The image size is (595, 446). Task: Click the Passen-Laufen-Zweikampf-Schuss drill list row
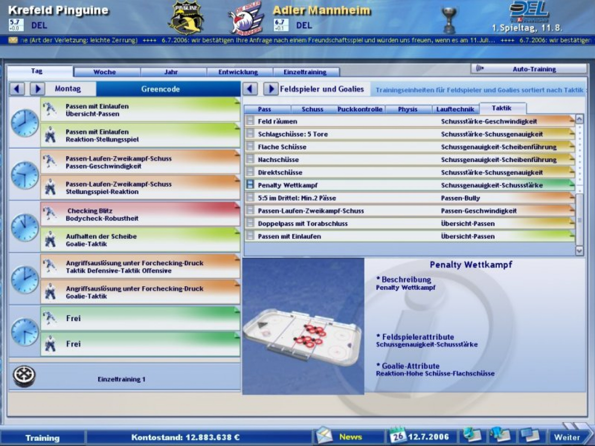tap(410, 210)
